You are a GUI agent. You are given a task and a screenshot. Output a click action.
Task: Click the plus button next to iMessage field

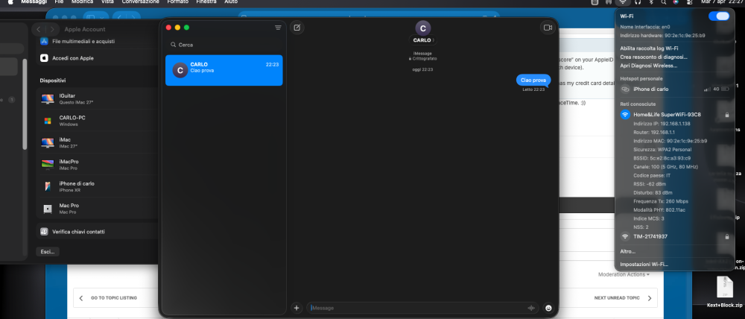pos(297,308)
